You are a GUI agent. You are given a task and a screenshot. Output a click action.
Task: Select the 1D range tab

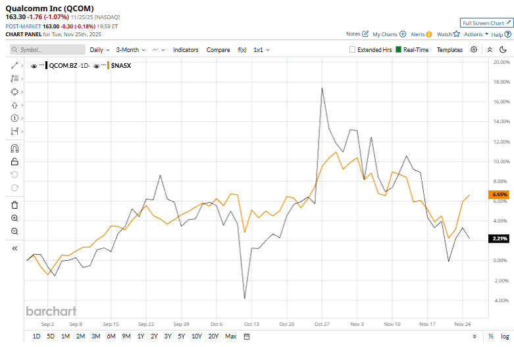click(x=36, y=336)
